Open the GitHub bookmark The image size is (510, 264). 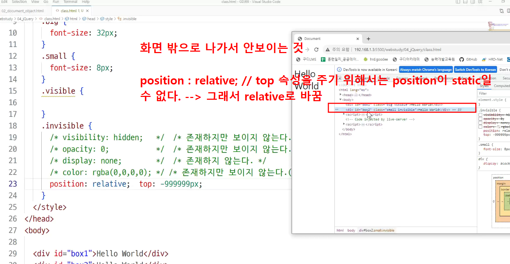(468, 59)
